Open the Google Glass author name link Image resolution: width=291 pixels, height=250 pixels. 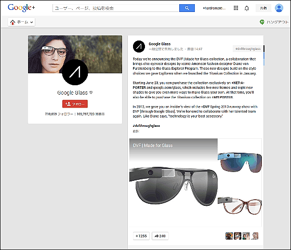pyautogui.click(x=160, y=44)
